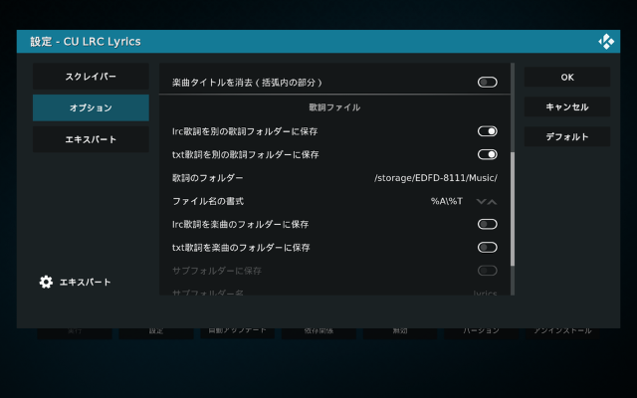Click the Kodi logo in the title bar
The height and width of the screenshot is (398, 637).
[605, 41]
